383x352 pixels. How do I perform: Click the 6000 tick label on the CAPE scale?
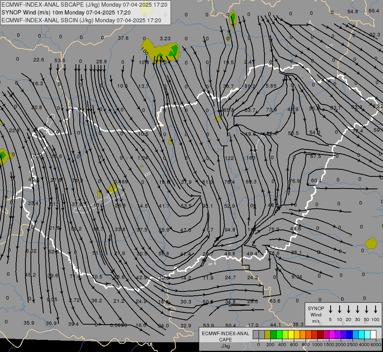click(376, 345)
